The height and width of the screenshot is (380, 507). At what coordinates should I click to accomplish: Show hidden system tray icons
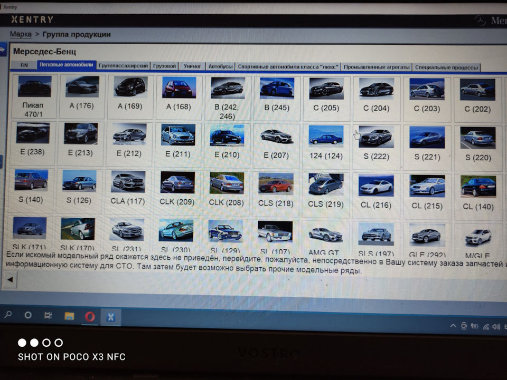tap(453, 326)
